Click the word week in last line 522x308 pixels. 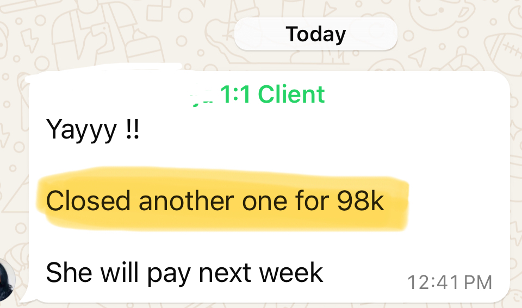tap(291, 272)
